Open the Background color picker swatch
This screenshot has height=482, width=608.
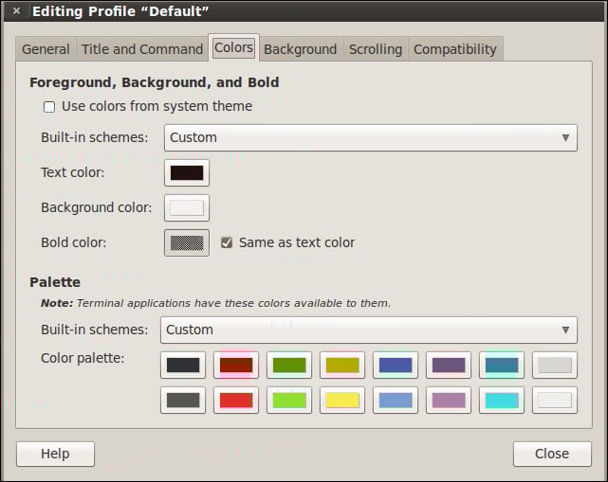(x=187, y=208)
